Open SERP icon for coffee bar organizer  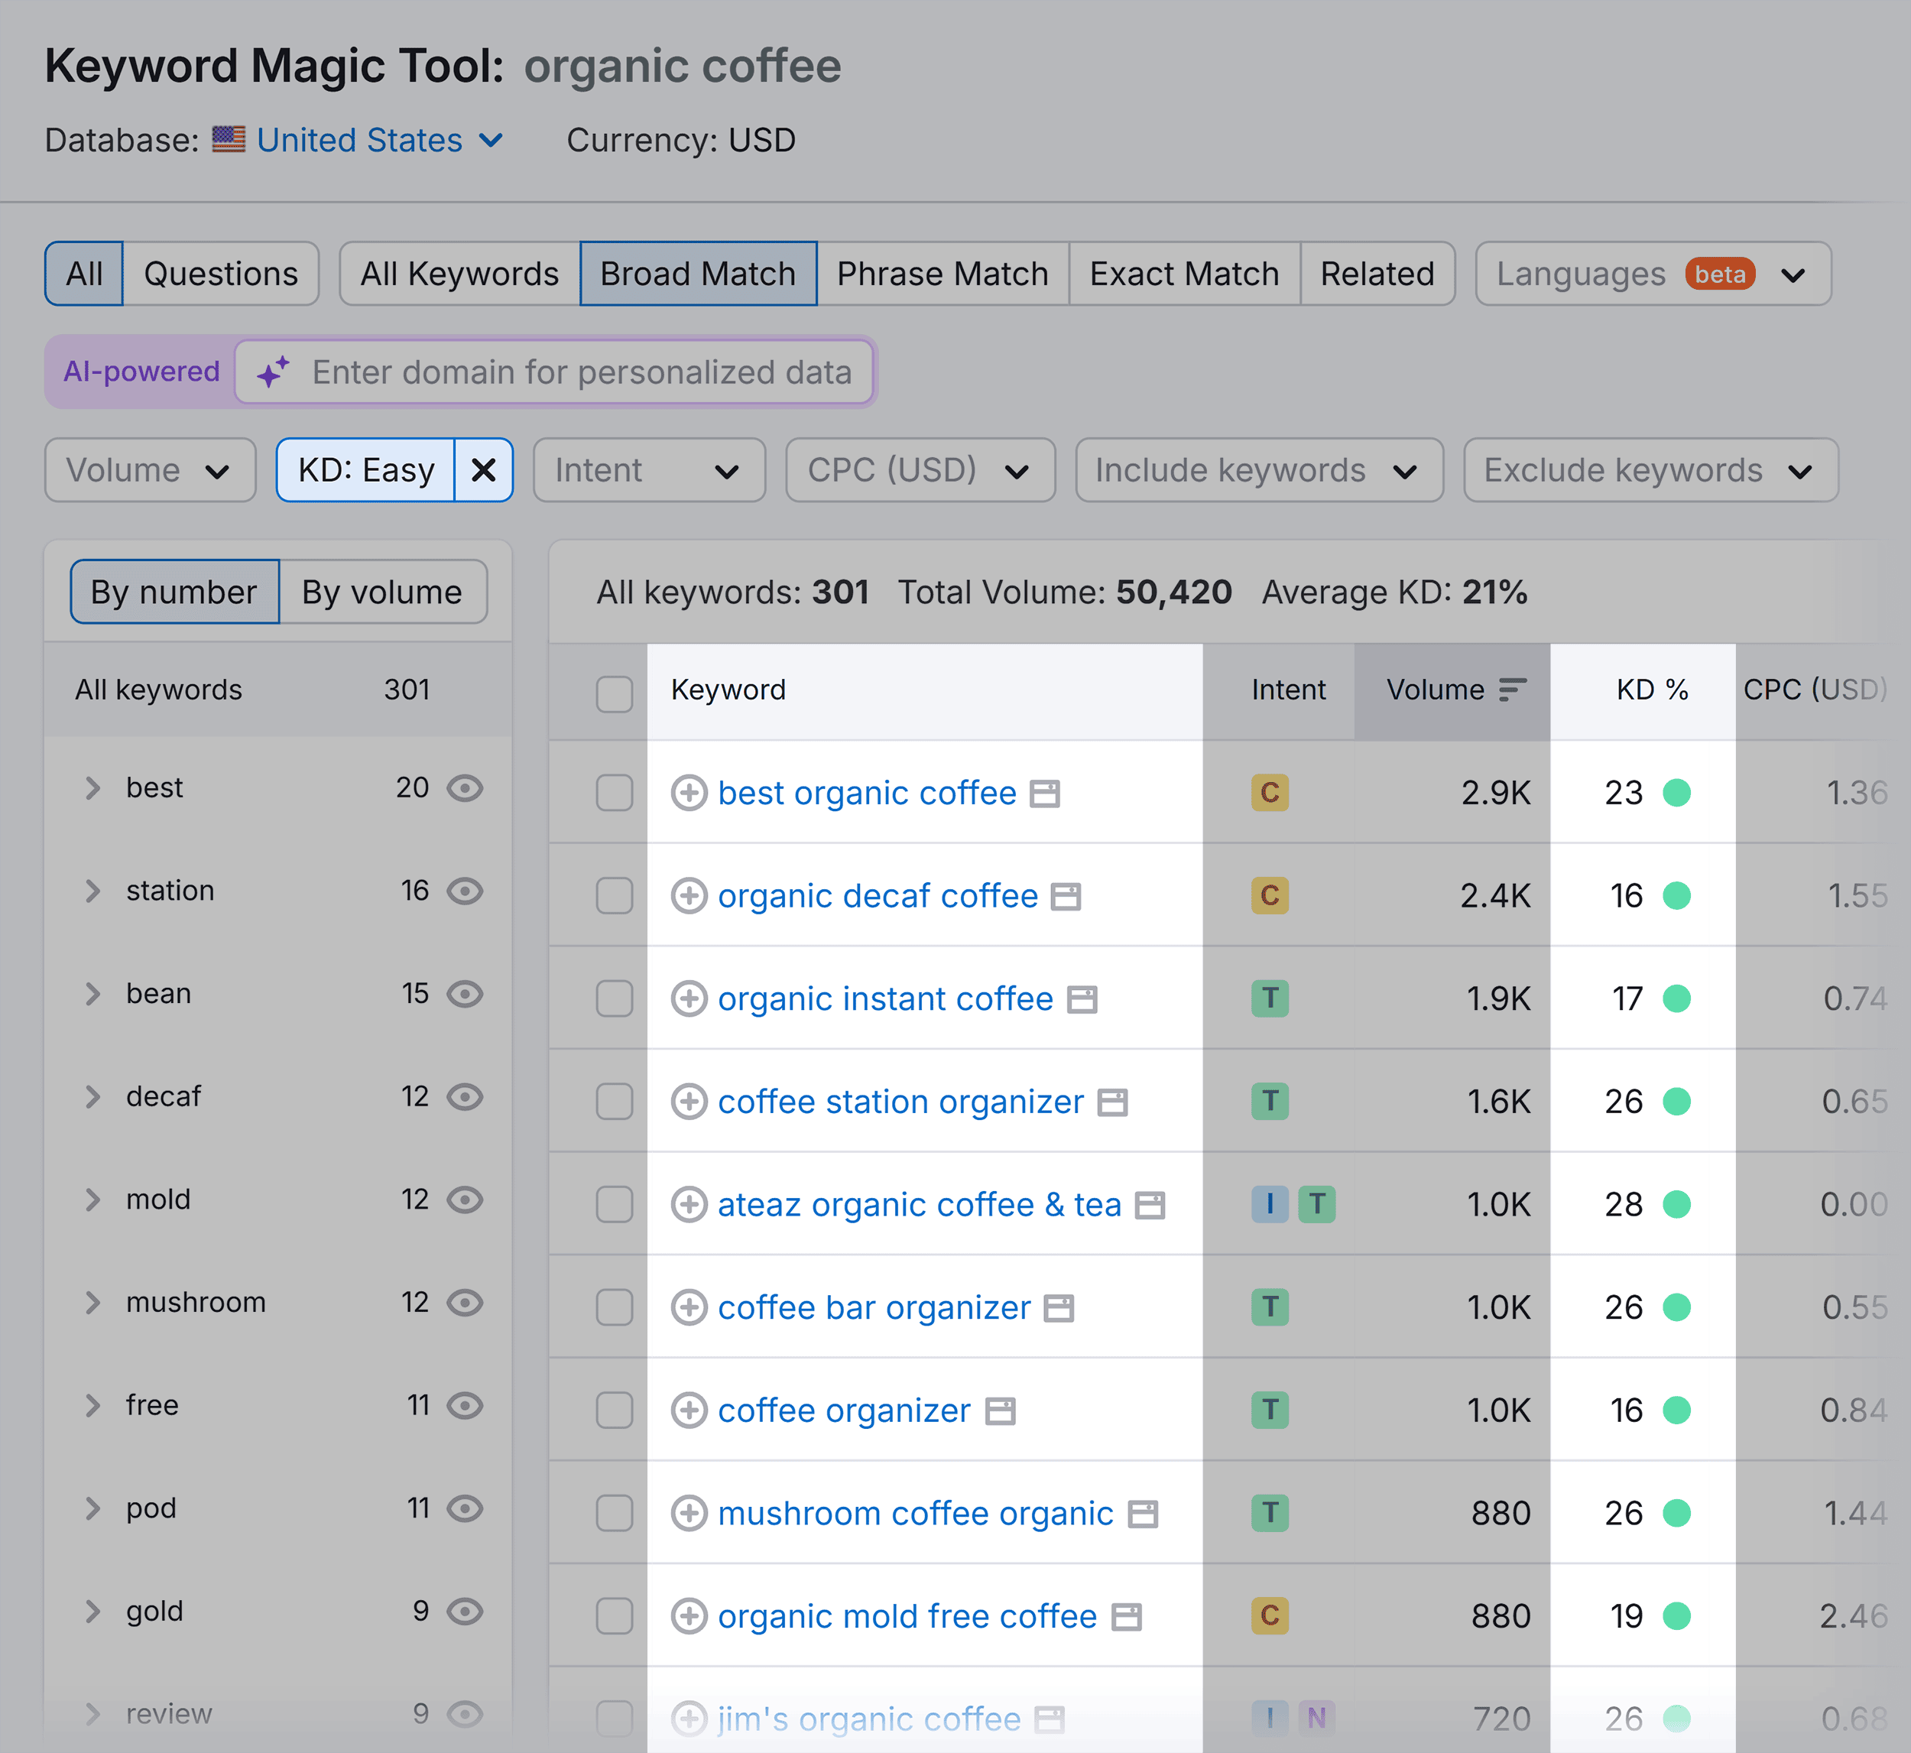[1059, 1308]
